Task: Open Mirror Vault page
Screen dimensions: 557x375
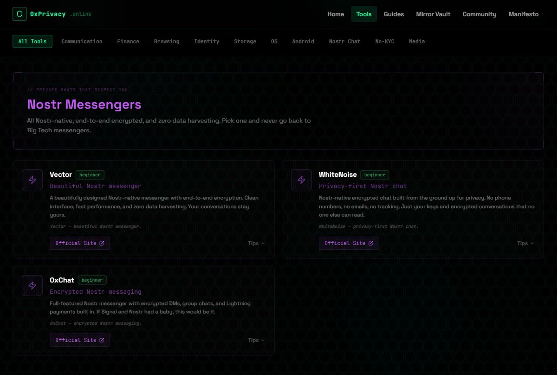Action: click(x=433, y=14)
